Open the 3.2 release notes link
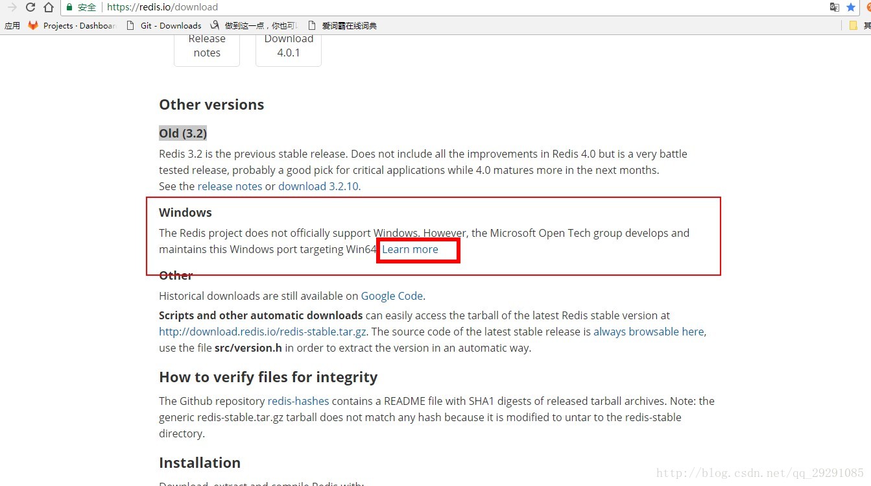 pos(230,186)
